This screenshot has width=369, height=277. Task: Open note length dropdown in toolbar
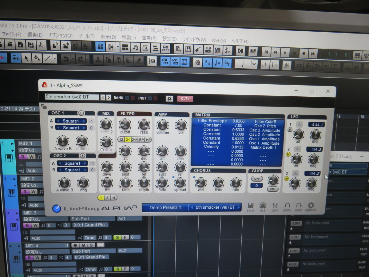(x=254, y=64)
